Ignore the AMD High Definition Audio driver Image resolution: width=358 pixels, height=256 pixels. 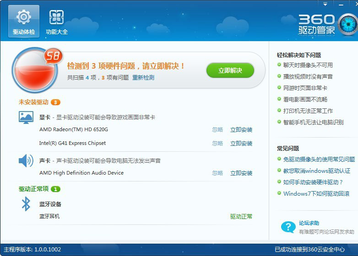(x=217, y=173)
